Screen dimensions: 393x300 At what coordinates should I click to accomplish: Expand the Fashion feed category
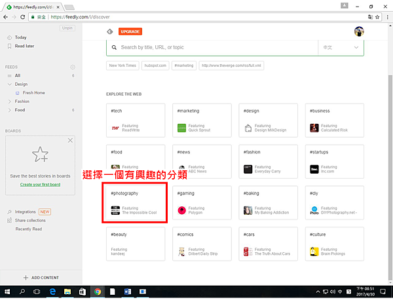10,102
